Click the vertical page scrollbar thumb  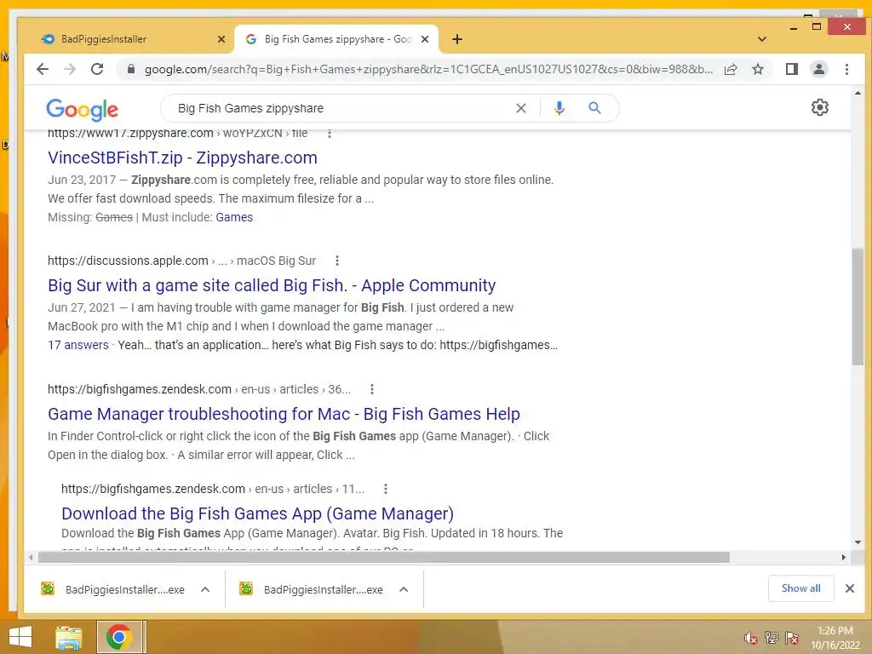[x=857, y=307]
